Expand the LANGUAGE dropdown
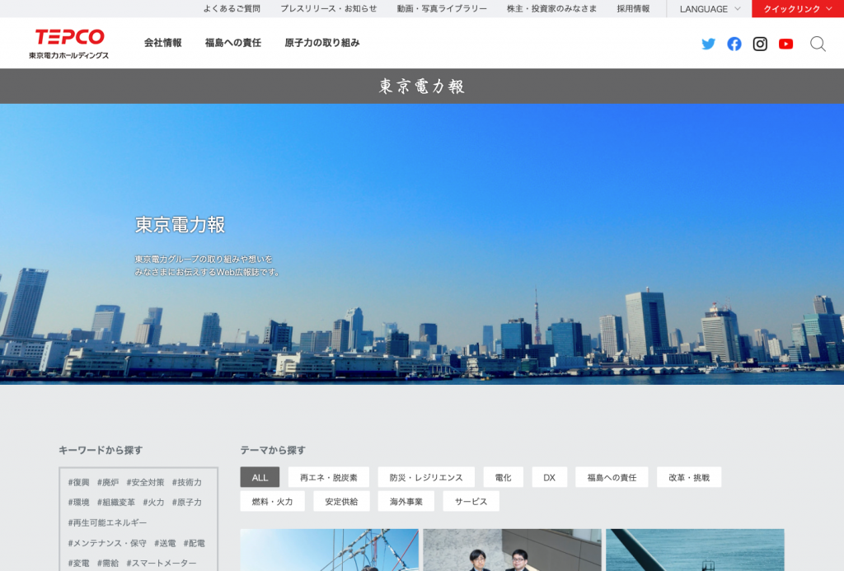Image resolution: width=844 pixels, height=571 pixels. point(709,9)
